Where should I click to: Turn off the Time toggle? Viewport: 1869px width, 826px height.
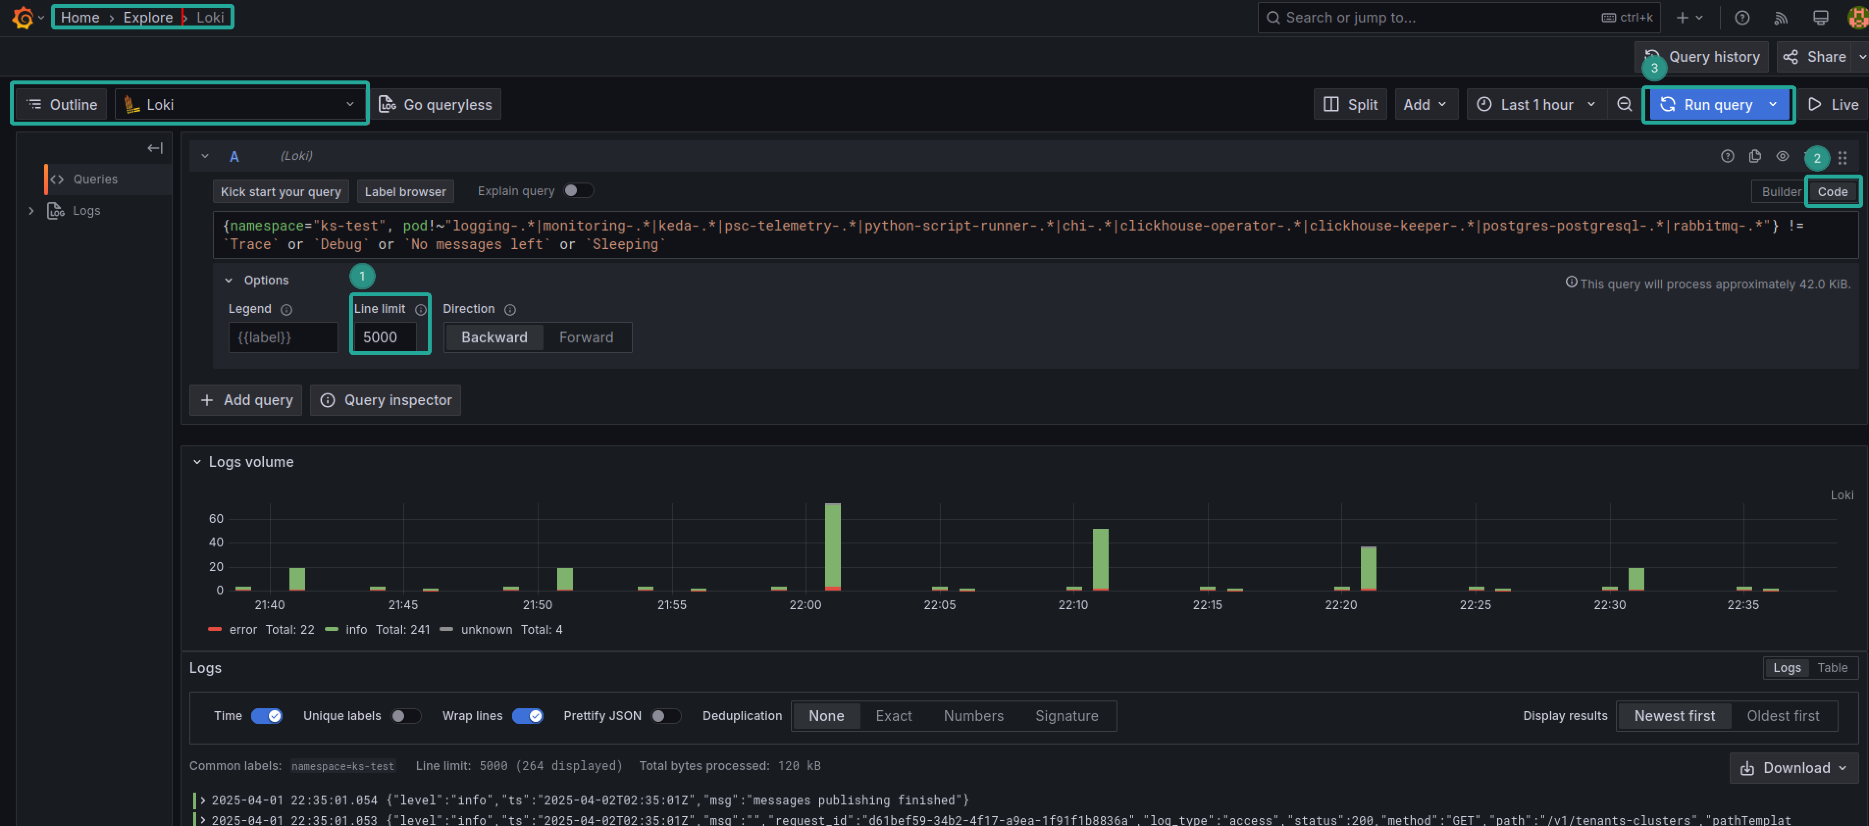[266, 716]
